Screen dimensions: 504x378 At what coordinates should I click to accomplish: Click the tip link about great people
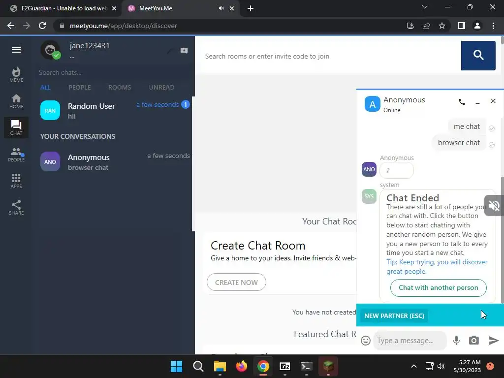437,266
